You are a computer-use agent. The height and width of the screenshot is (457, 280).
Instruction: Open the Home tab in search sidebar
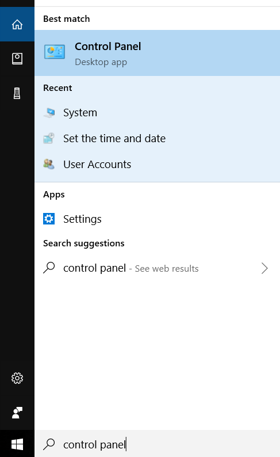click(17, 24)
